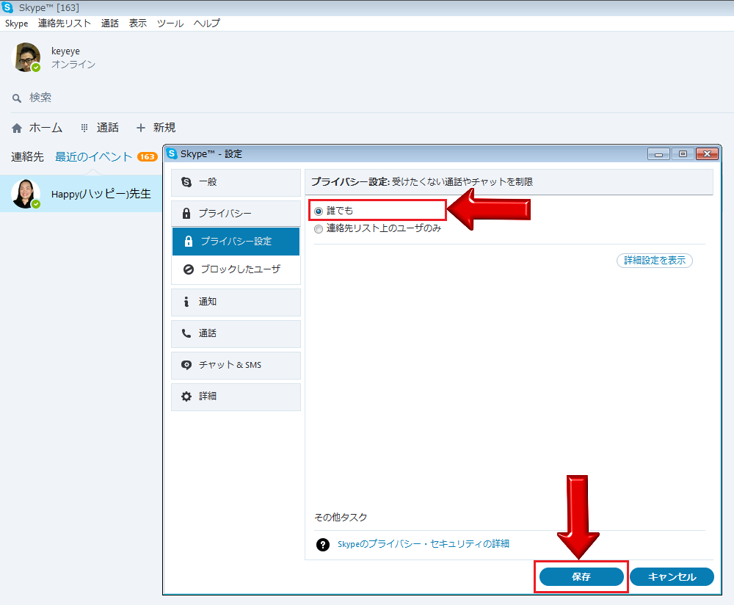734x605 pixels.
Task: Click the 保存 button
Action: [581, 577]
